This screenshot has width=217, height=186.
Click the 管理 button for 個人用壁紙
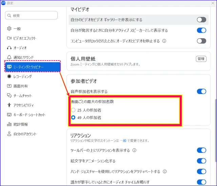[201, 59]
